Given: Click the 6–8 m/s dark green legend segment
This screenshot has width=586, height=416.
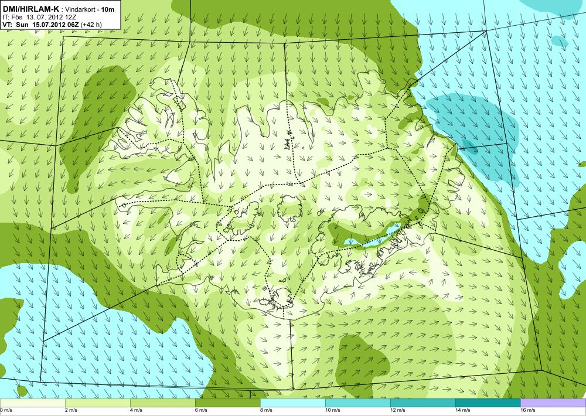Looking at the screenshot, I should click(227, 403).
